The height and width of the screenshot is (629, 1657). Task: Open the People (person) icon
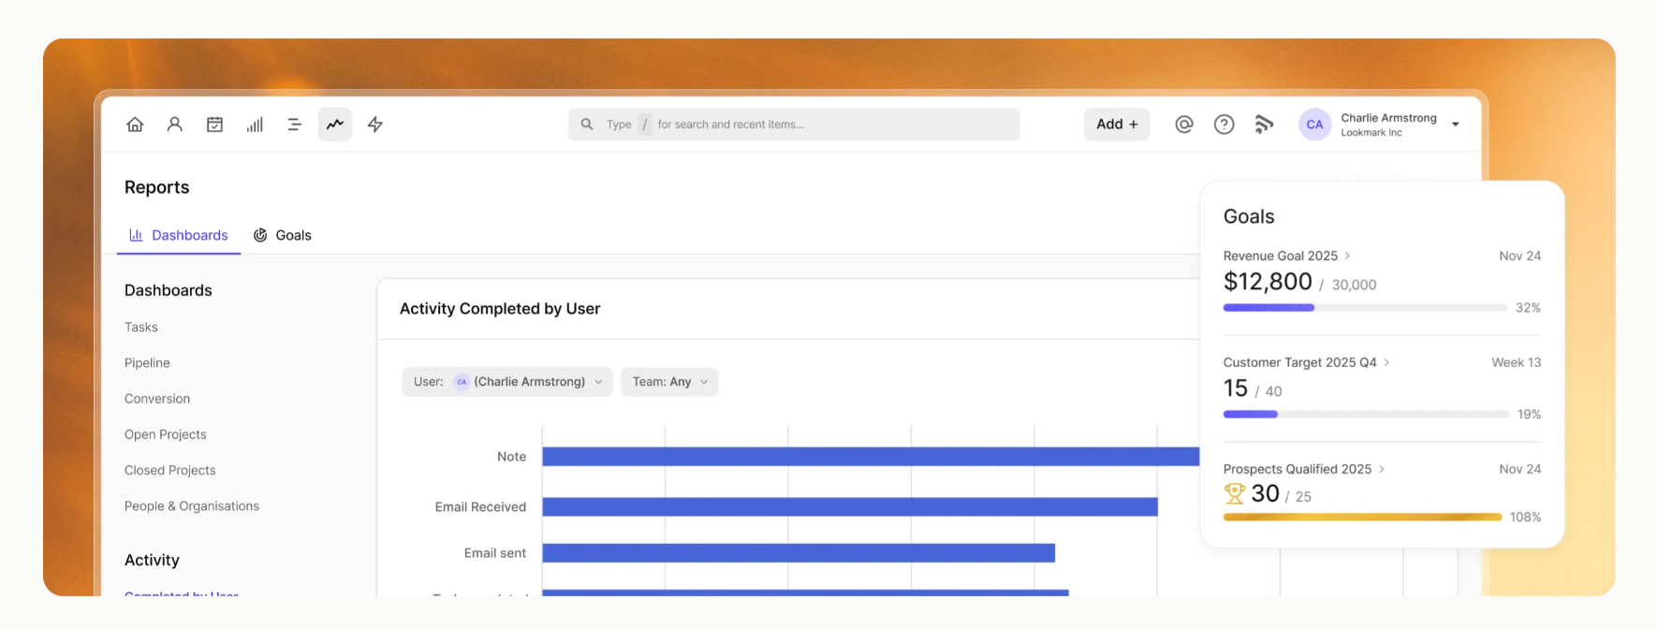click(175, 124)
